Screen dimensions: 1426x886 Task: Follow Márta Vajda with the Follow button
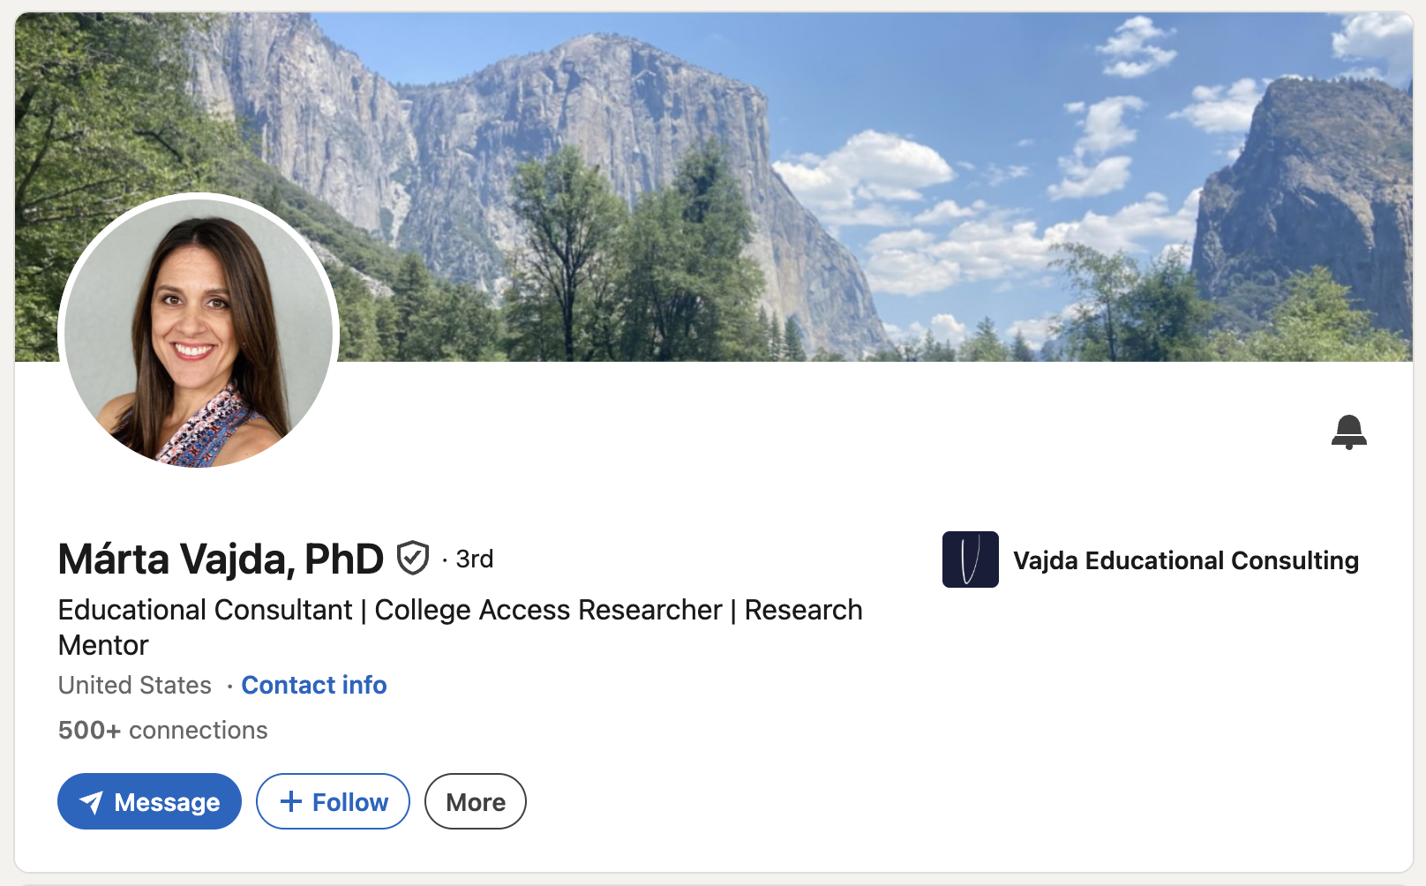click(x=333, y=801)
